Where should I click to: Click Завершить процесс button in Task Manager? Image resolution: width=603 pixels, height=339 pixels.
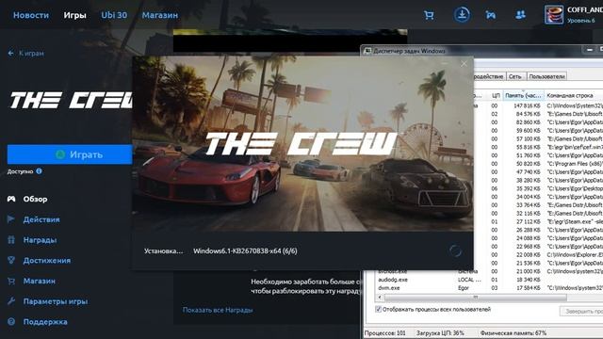coord(581,311)
